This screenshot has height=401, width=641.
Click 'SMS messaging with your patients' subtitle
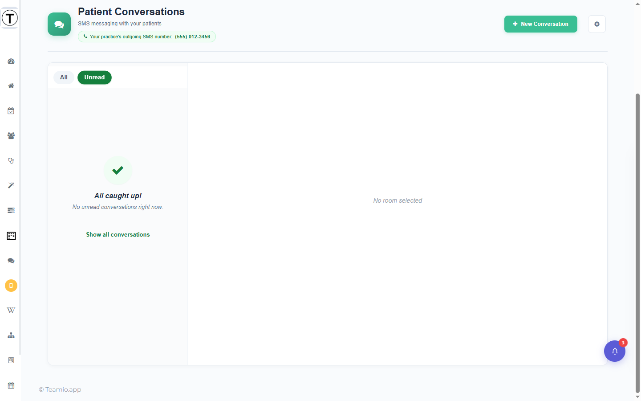(120, 24)
